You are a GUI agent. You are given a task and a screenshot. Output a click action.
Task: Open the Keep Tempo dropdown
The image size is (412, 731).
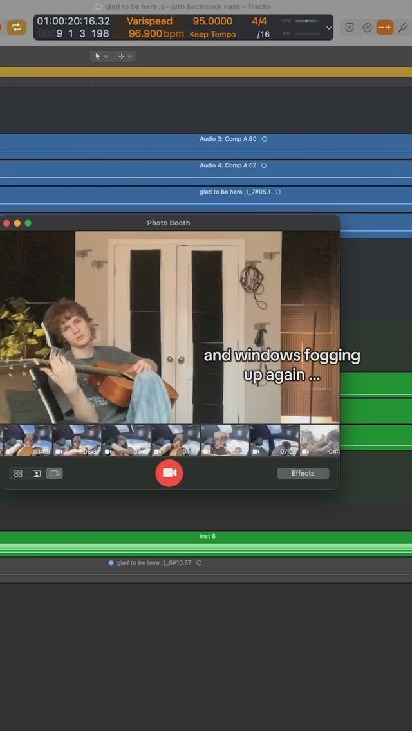pyautogui.click(x=212, y=34)
